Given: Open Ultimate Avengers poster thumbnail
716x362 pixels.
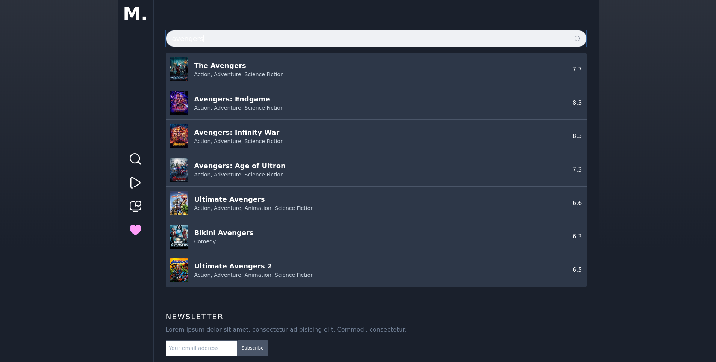Looking at the screenshot, I should [179, 203].
